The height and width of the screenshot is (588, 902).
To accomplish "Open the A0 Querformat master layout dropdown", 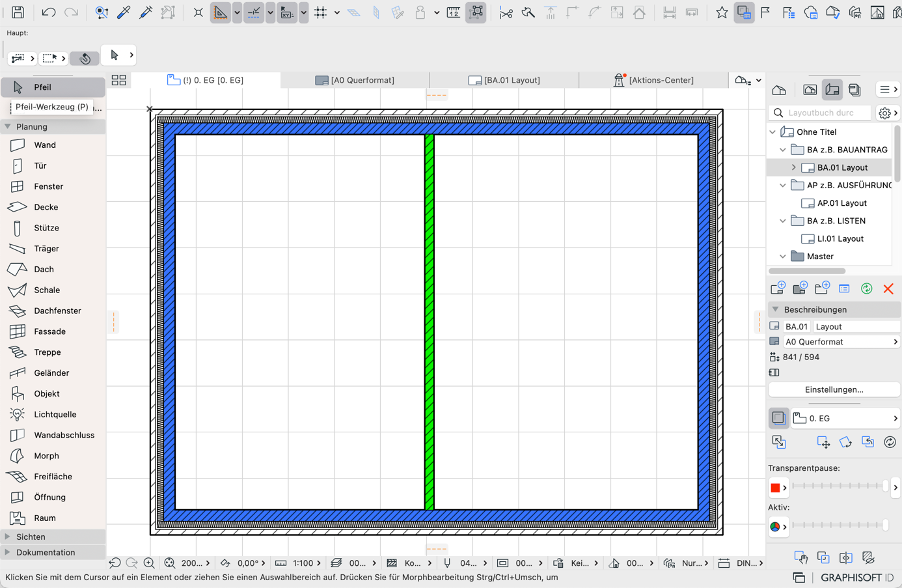I will pos(840,342).
